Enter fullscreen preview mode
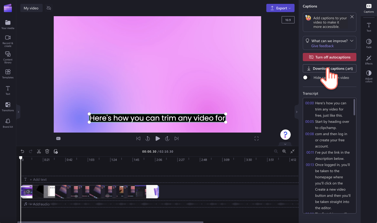 [256, 138]
